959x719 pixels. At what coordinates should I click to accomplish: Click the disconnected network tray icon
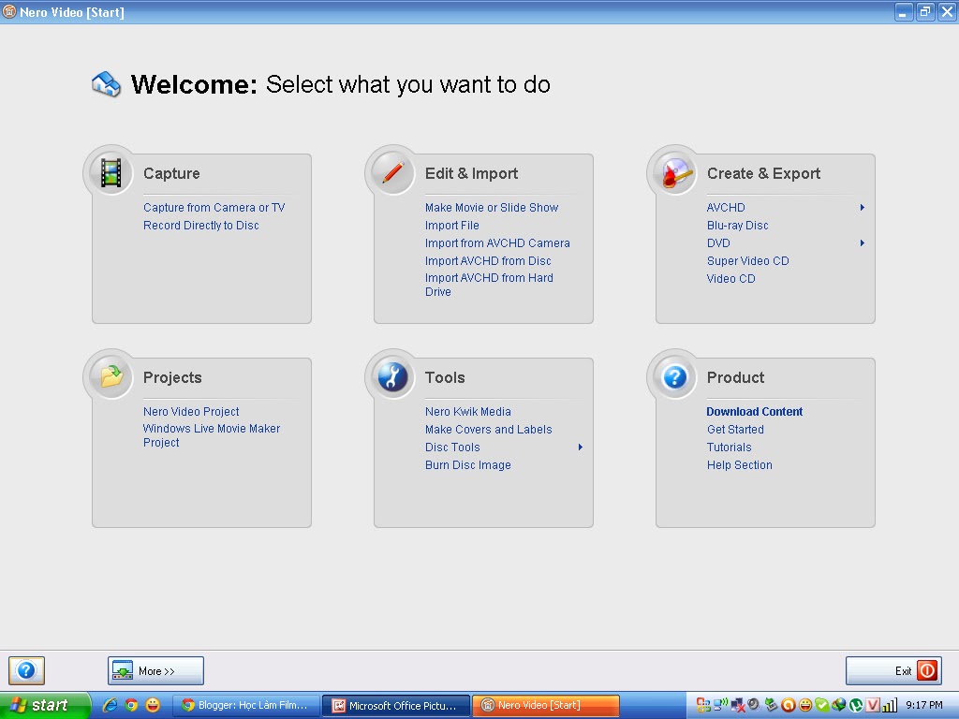coord(738,705)
